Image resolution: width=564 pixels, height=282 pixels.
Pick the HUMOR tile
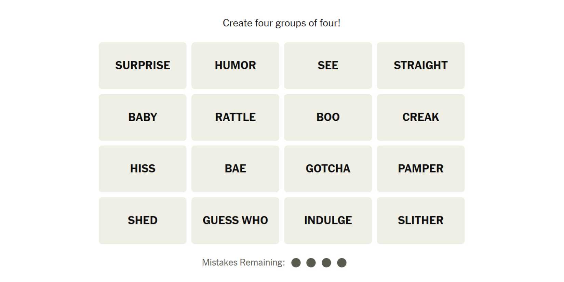[235, 65]
